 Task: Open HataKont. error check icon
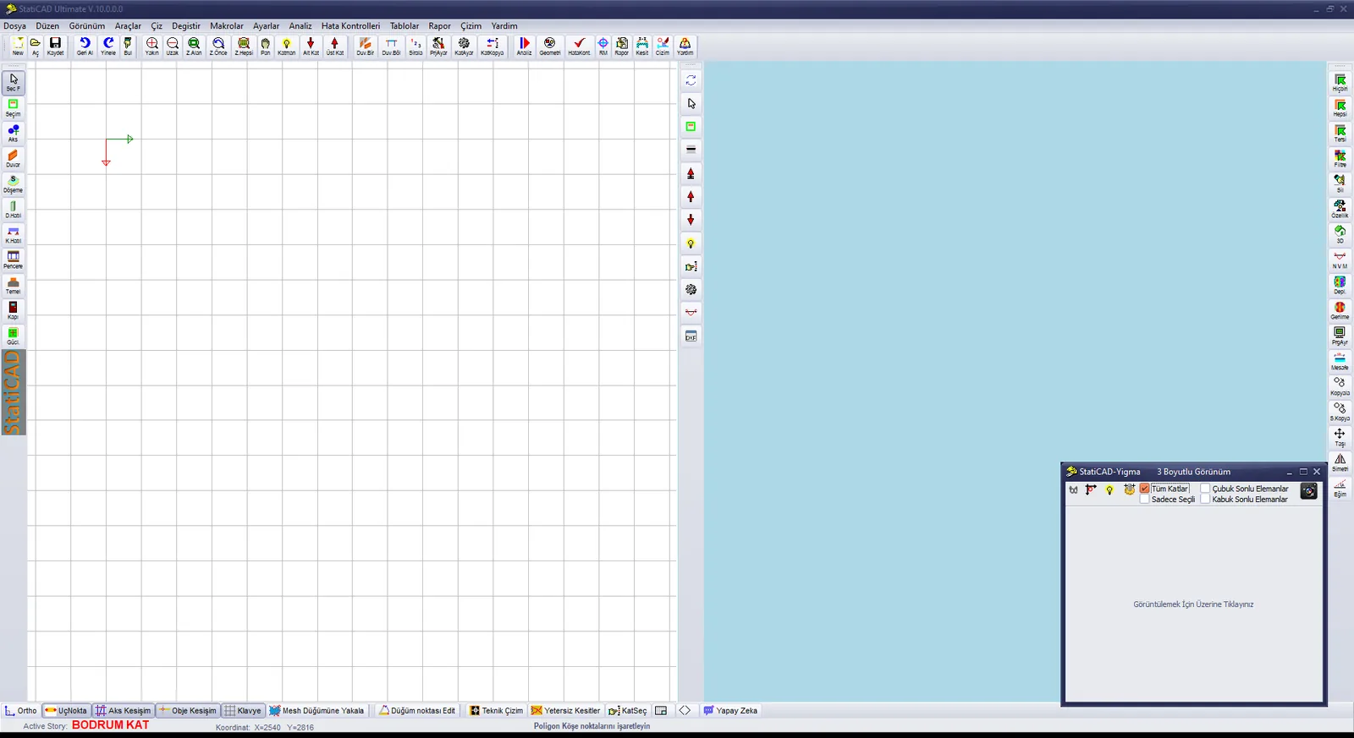point(580,46)
